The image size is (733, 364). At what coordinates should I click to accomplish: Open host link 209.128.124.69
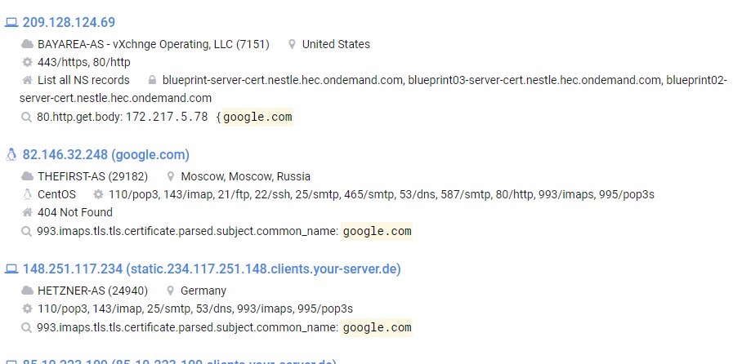[x=69, y=22]
